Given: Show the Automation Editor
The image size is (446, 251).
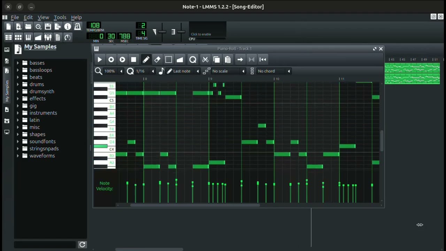Looking at the screenshot, I should (x=38, y=37).
